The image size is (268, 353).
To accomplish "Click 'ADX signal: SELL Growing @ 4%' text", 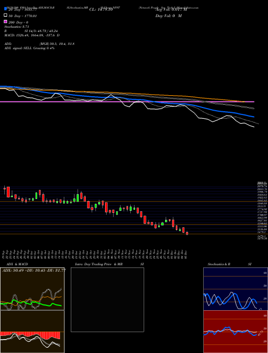I will pos(29,48).
